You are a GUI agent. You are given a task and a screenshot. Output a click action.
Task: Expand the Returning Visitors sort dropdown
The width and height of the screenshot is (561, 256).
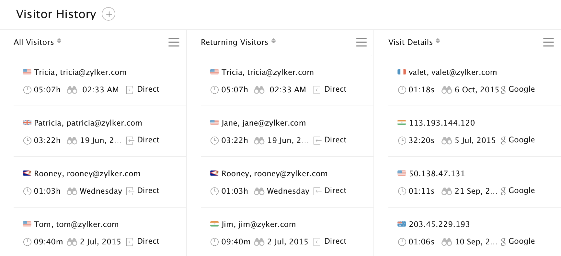274,41
